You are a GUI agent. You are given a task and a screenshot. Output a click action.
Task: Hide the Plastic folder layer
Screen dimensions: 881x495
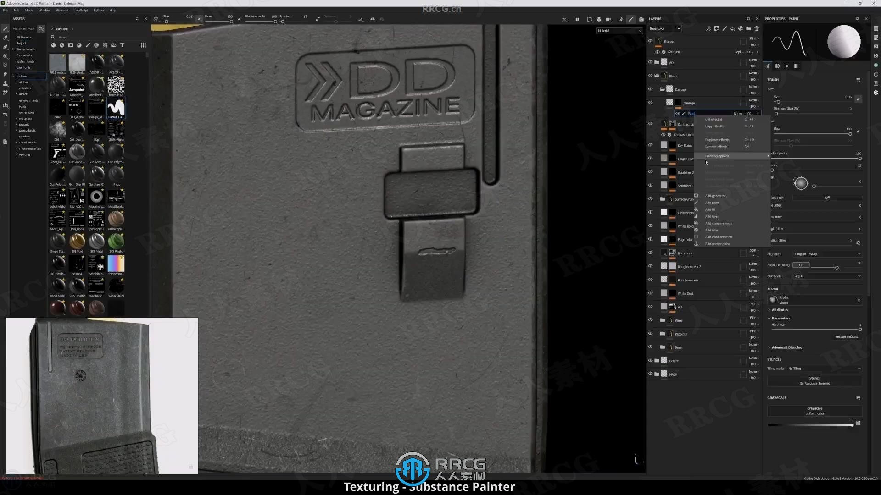pos(650,76)
